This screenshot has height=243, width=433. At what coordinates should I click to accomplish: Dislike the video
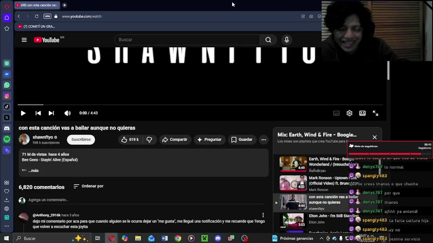click(x=149, y=139)
